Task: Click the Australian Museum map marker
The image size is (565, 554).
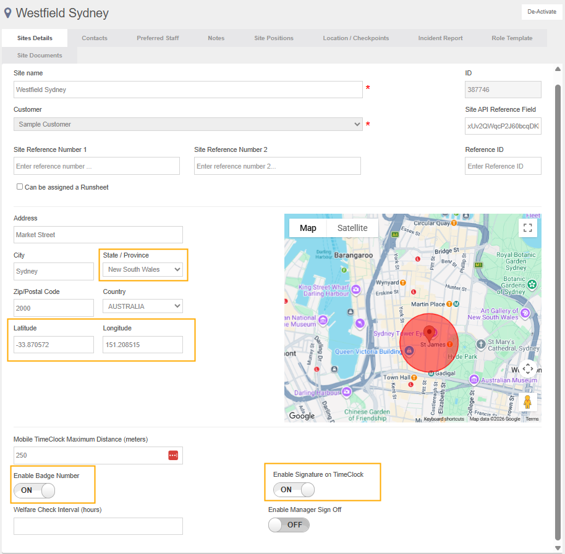Action: (474, 379)
